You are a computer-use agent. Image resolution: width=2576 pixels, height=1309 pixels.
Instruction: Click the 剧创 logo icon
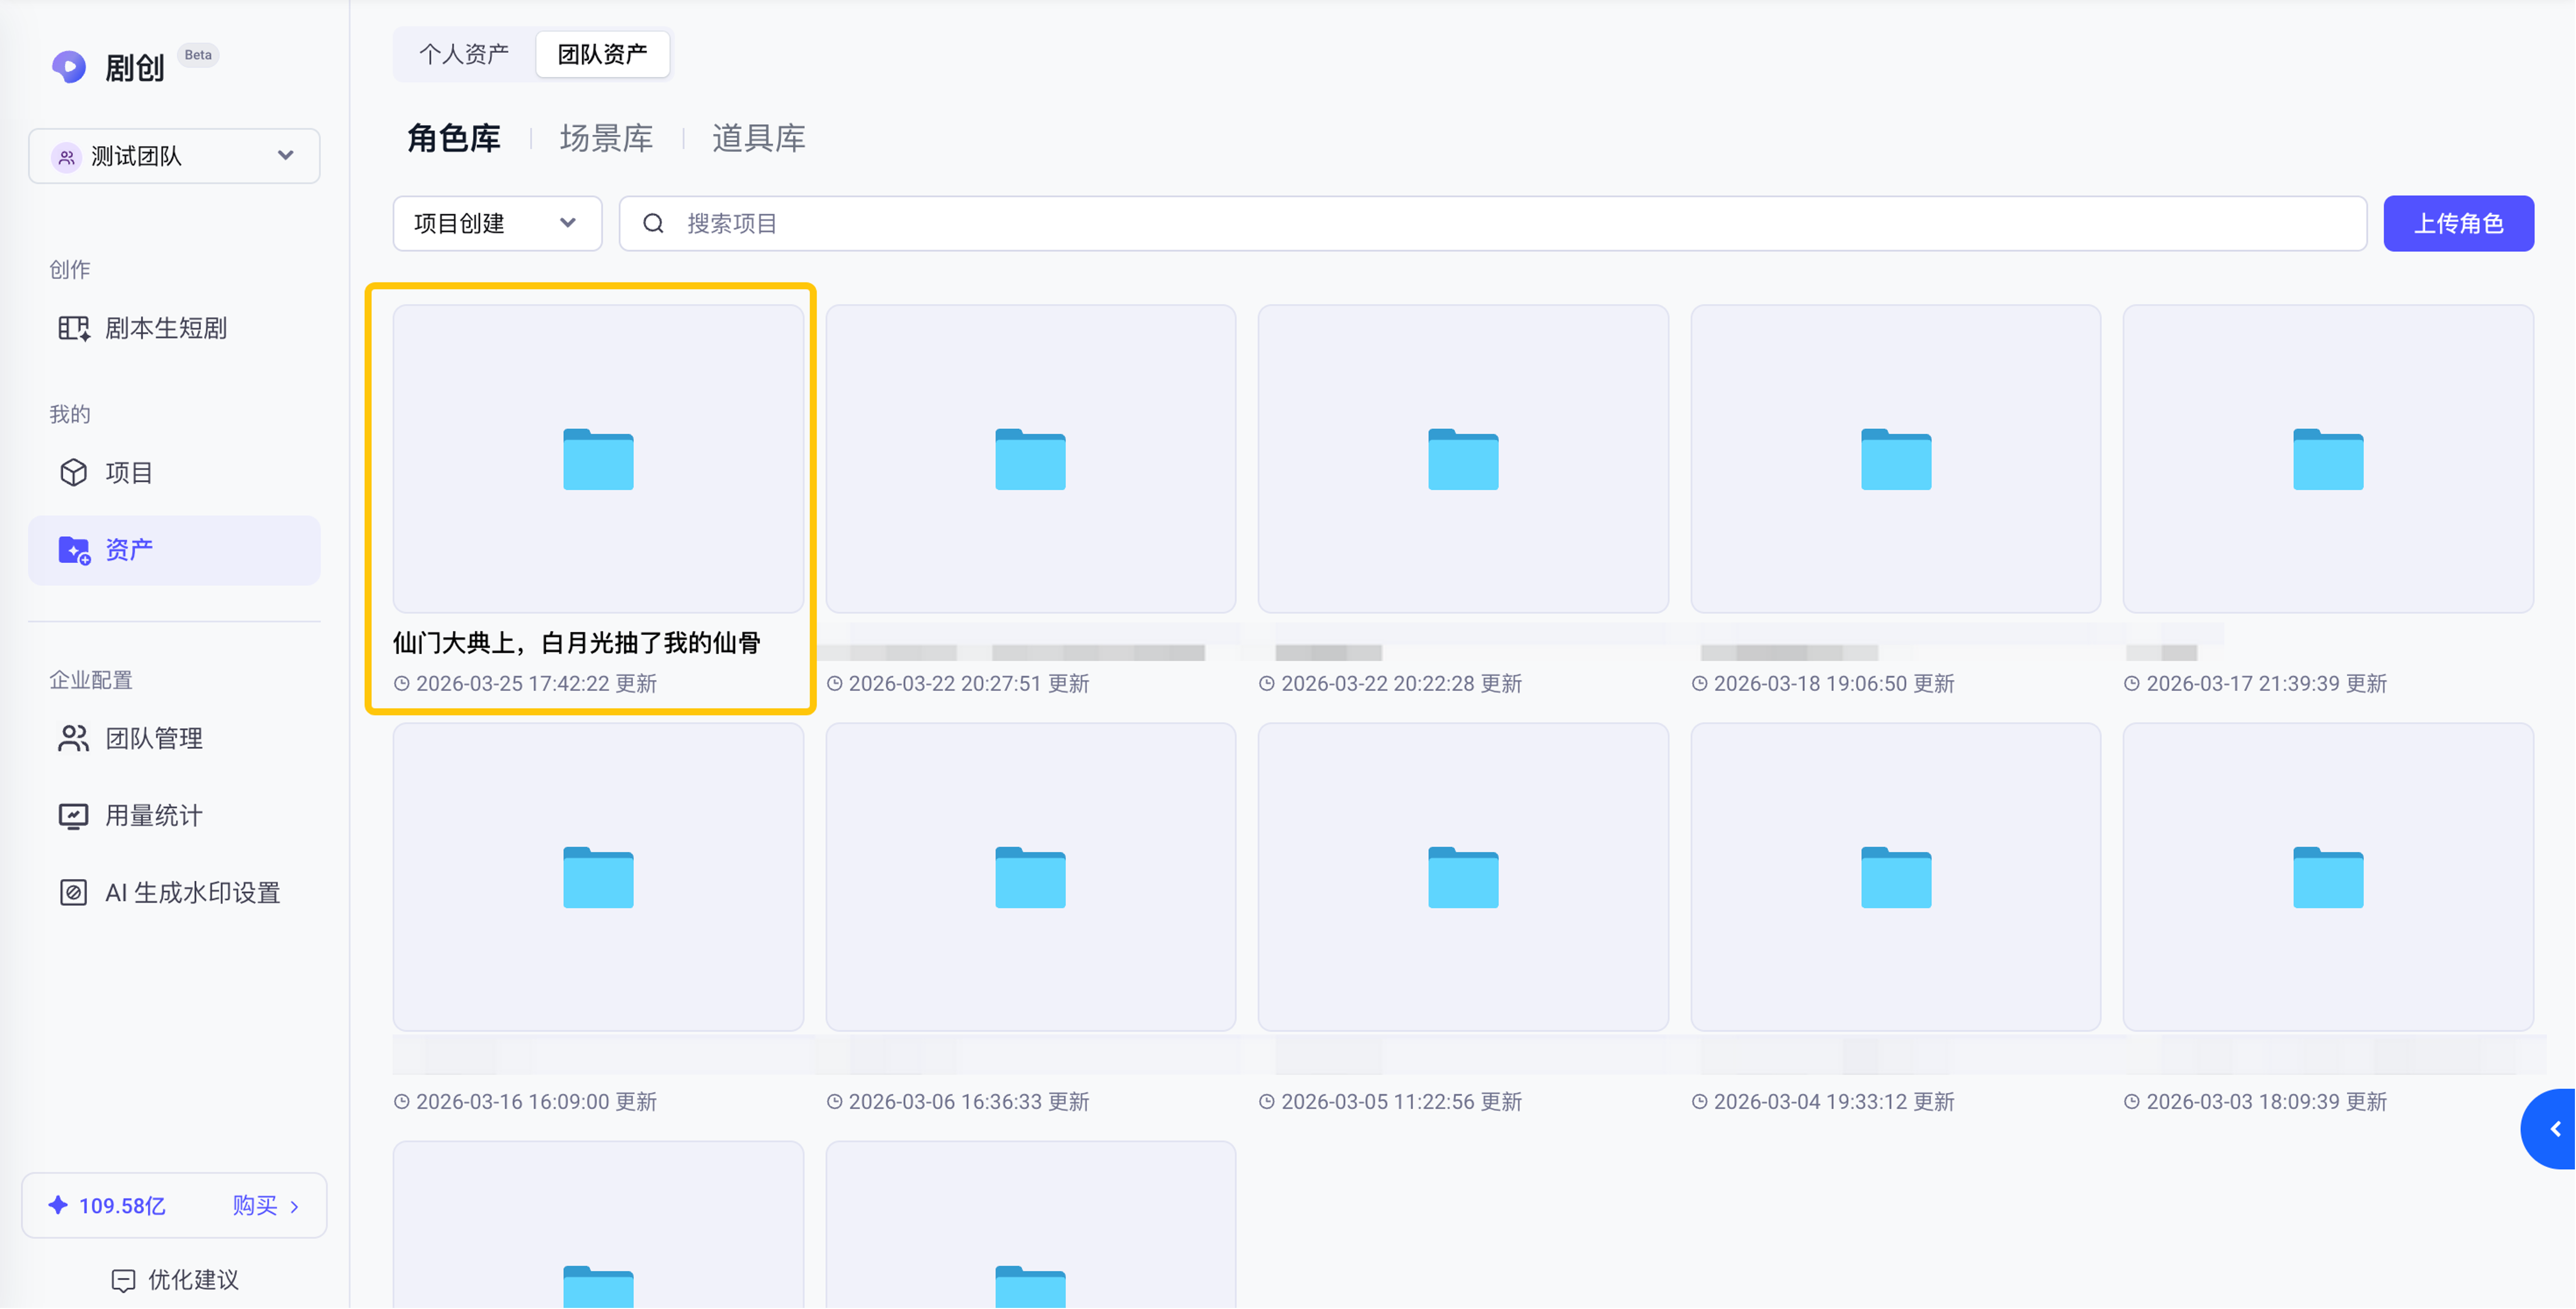69,67
